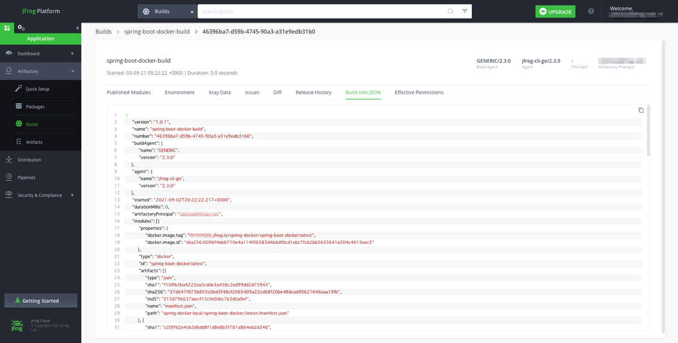Expand Security & Compliance submenu arrow
This screenshot has height=343, width=678.
[x=72, y=195]
